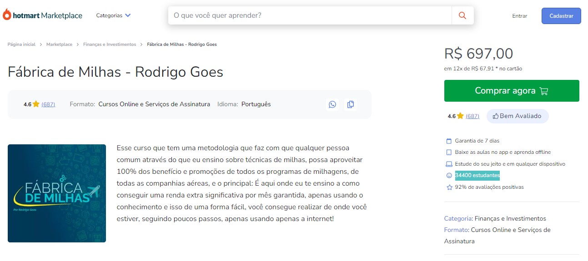Viewport: 588px width, 261px height.
Task: Click the Hotmart Marketplace flame logo
Action: click(x=7, y=15)
